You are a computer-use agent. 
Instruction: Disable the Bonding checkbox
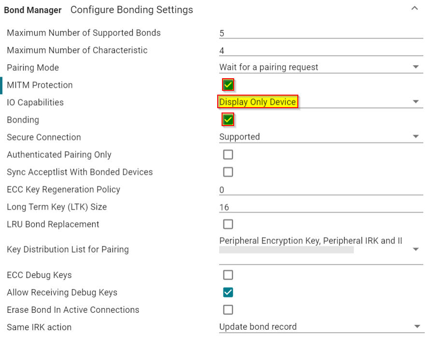click(227, 119)
